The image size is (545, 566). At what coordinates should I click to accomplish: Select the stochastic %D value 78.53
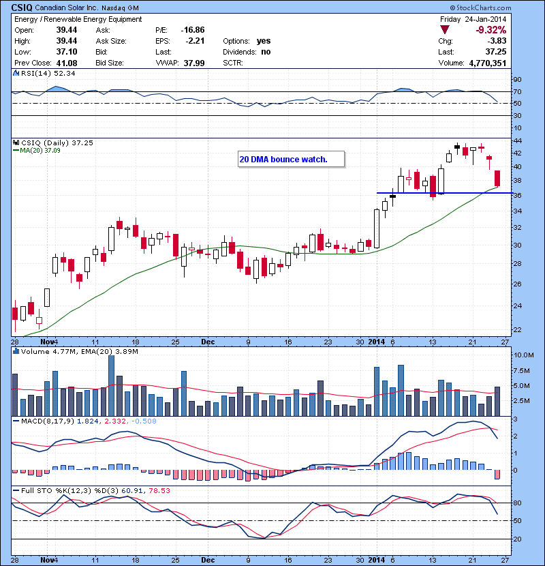pyautogui.click(x=159, y=490)
